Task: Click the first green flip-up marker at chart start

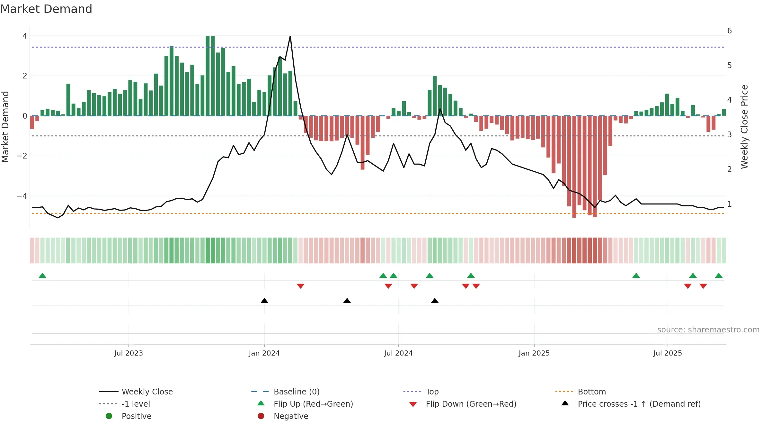Action: pyautogui.click(x=42, y=276)
